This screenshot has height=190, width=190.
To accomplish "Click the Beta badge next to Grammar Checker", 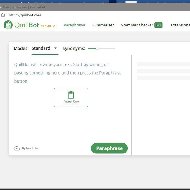I will coord(158,25).
